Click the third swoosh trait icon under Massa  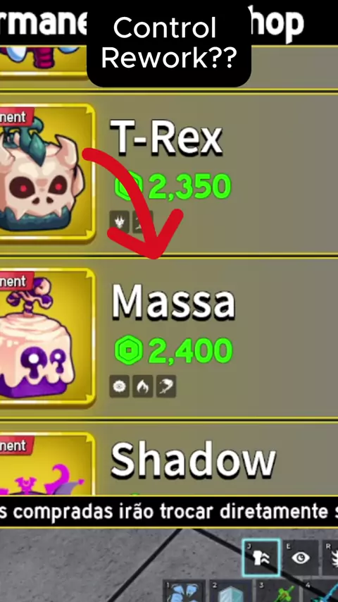tap(166, 386)
